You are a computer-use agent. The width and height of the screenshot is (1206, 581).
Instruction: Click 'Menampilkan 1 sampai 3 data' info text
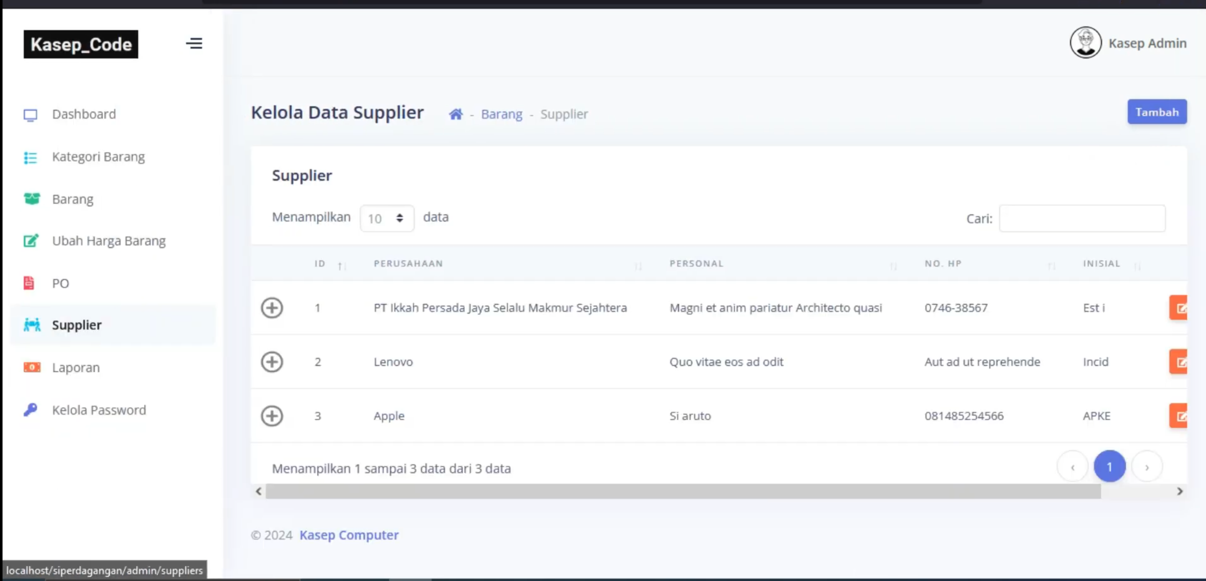(392, 468)
